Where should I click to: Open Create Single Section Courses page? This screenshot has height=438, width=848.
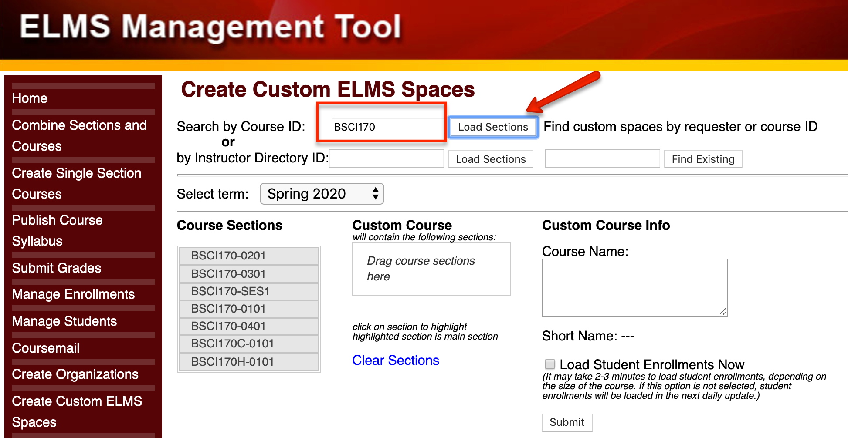click(x=76, y=183)
